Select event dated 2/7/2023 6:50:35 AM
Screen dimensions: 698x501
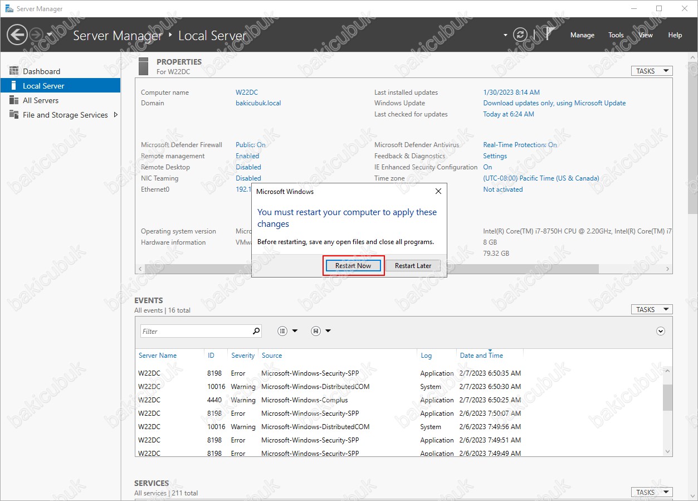point(399,373)
